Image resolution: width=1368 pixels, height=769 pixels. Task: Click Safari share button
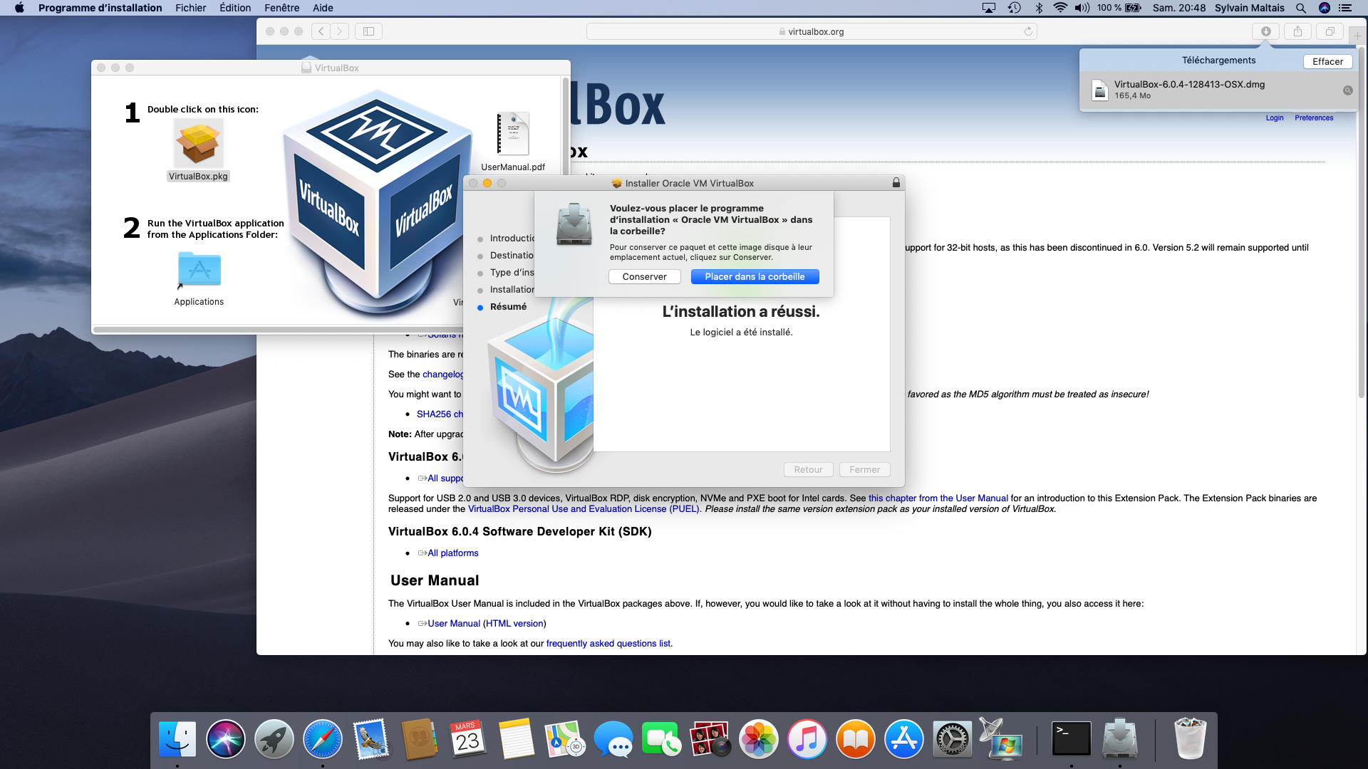pyautogui.click(x=1297, y=31)
